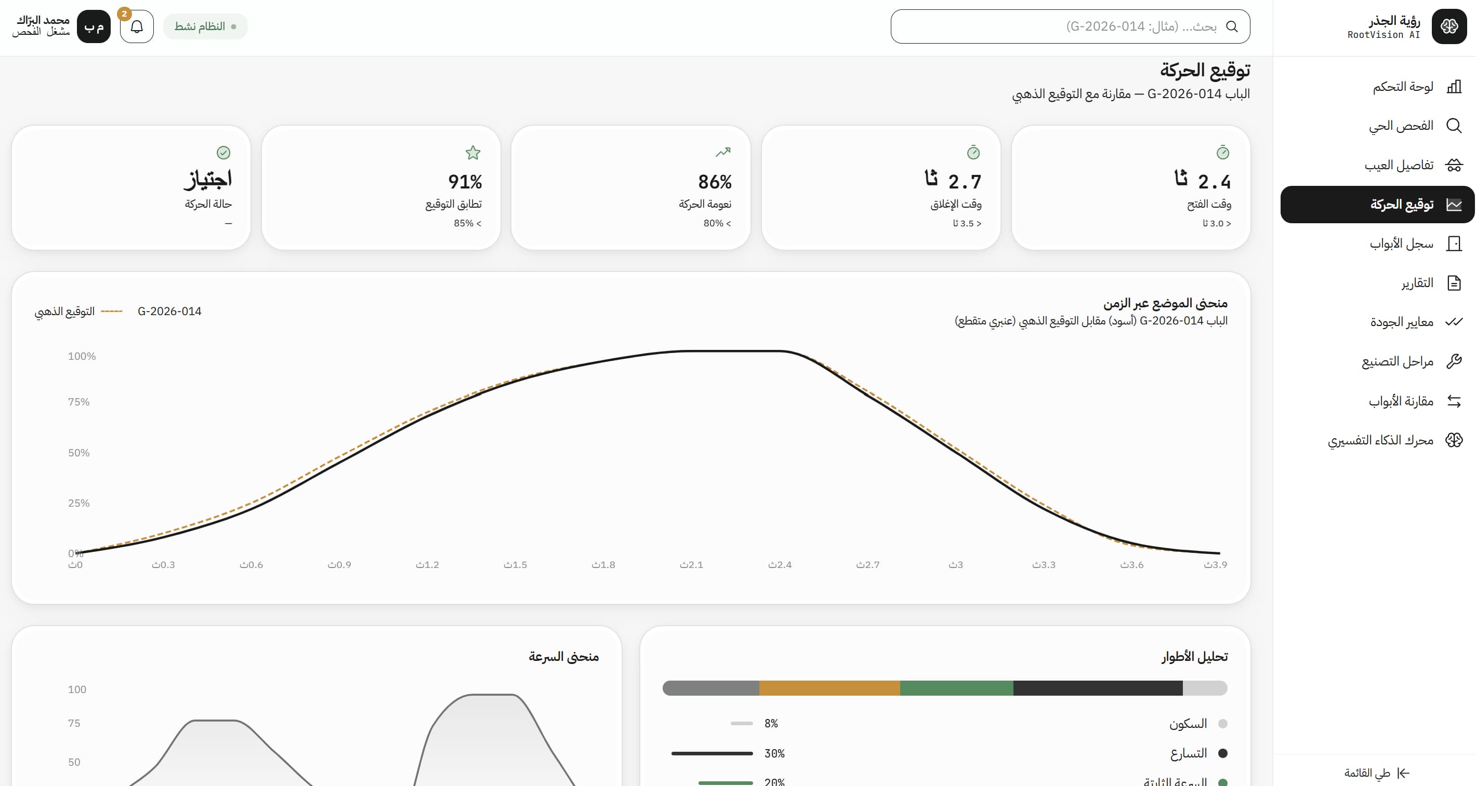Click the search magnifier icon in search bar
The width and height of the screenshot is (1476, 786).
click(x=1231, y=26)
